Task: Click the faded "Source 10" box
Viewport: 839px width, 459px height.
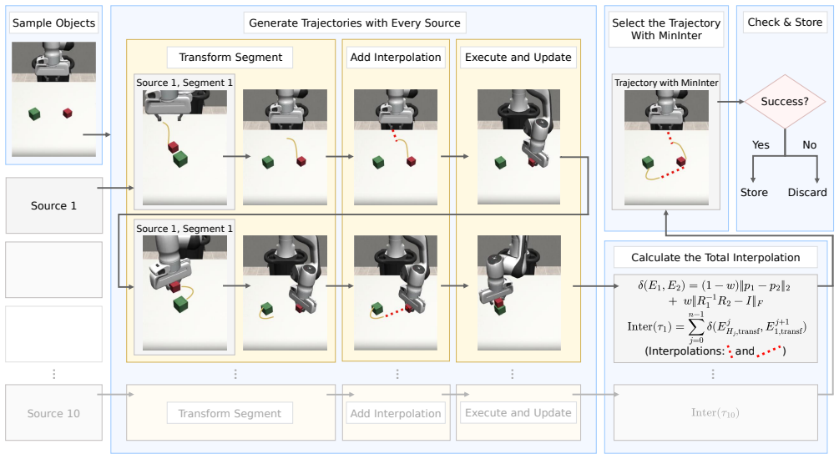Action: (x=54, y=413)
